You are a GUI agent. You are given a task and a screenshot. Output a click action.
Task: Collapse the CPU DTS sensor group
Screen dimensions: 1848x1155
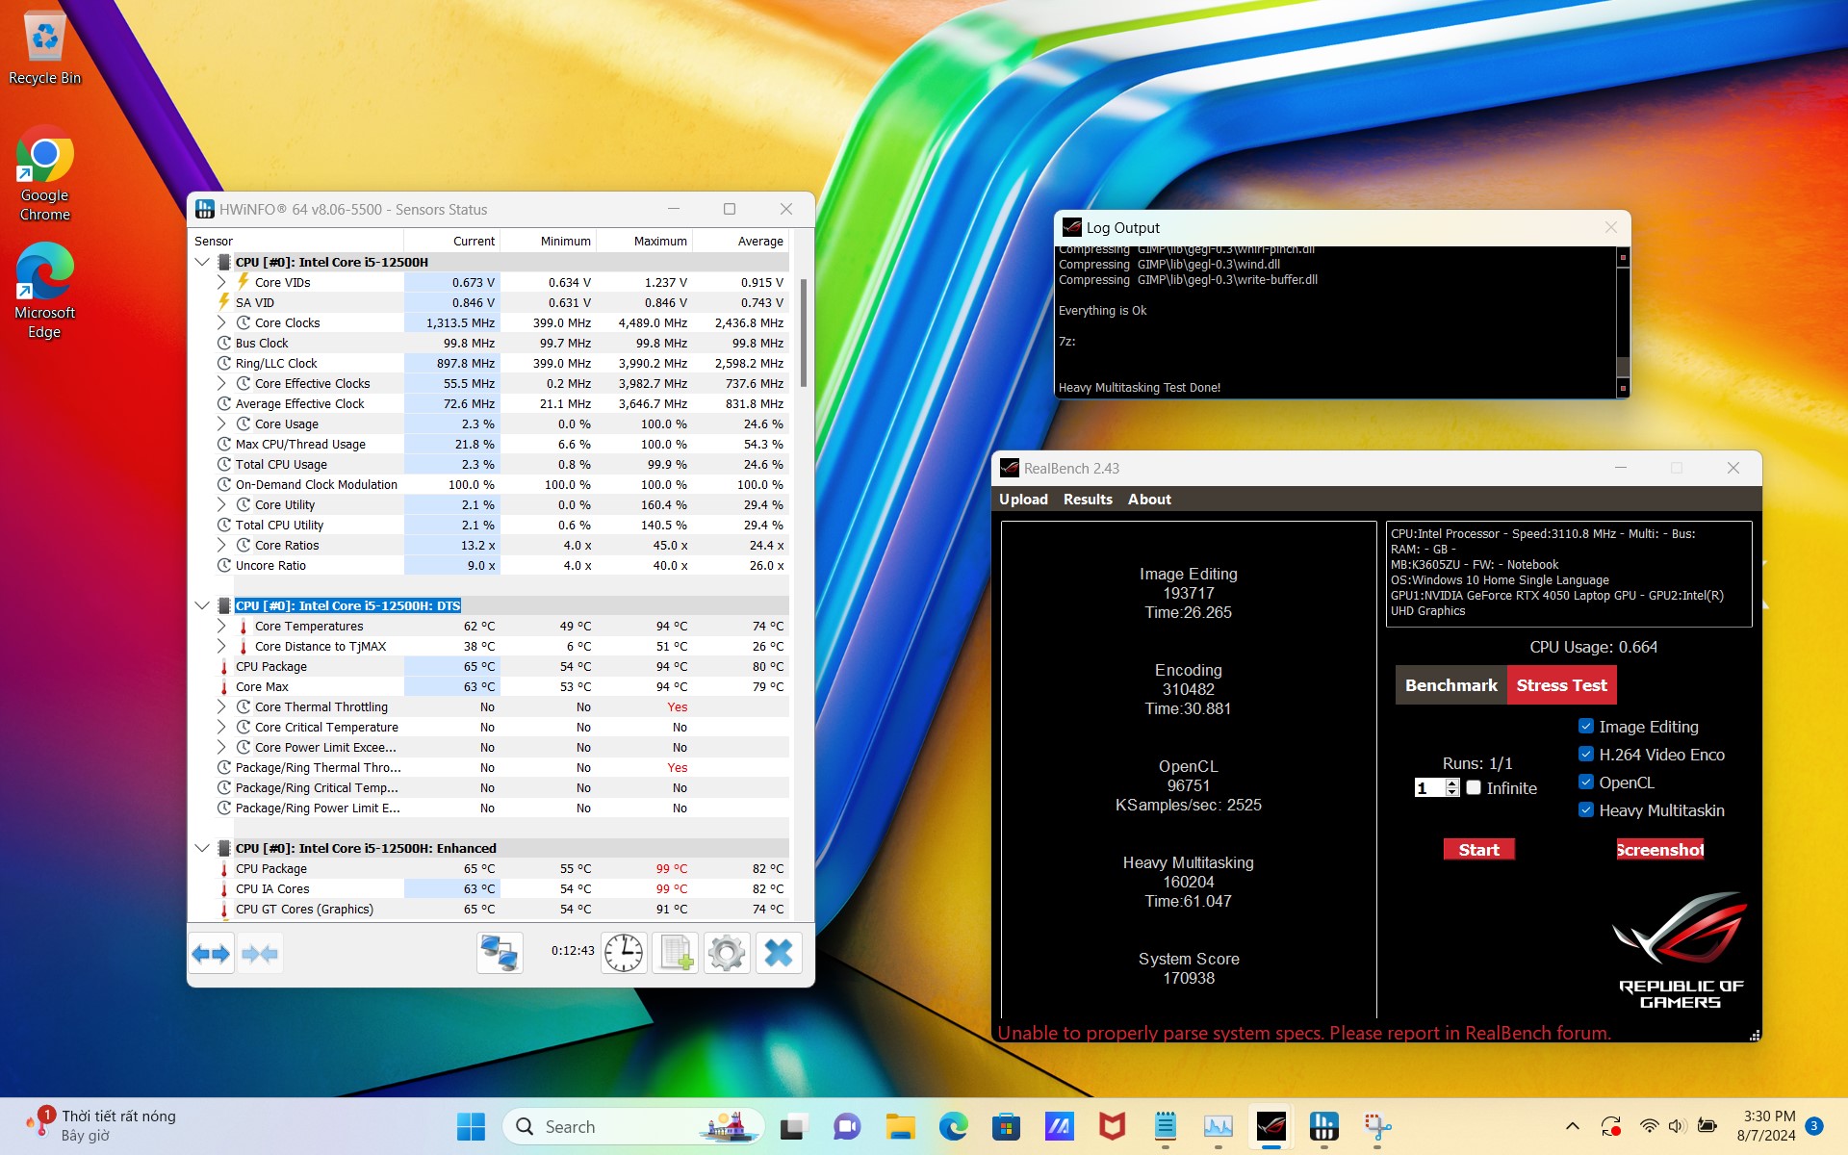[x=202, y=605]
